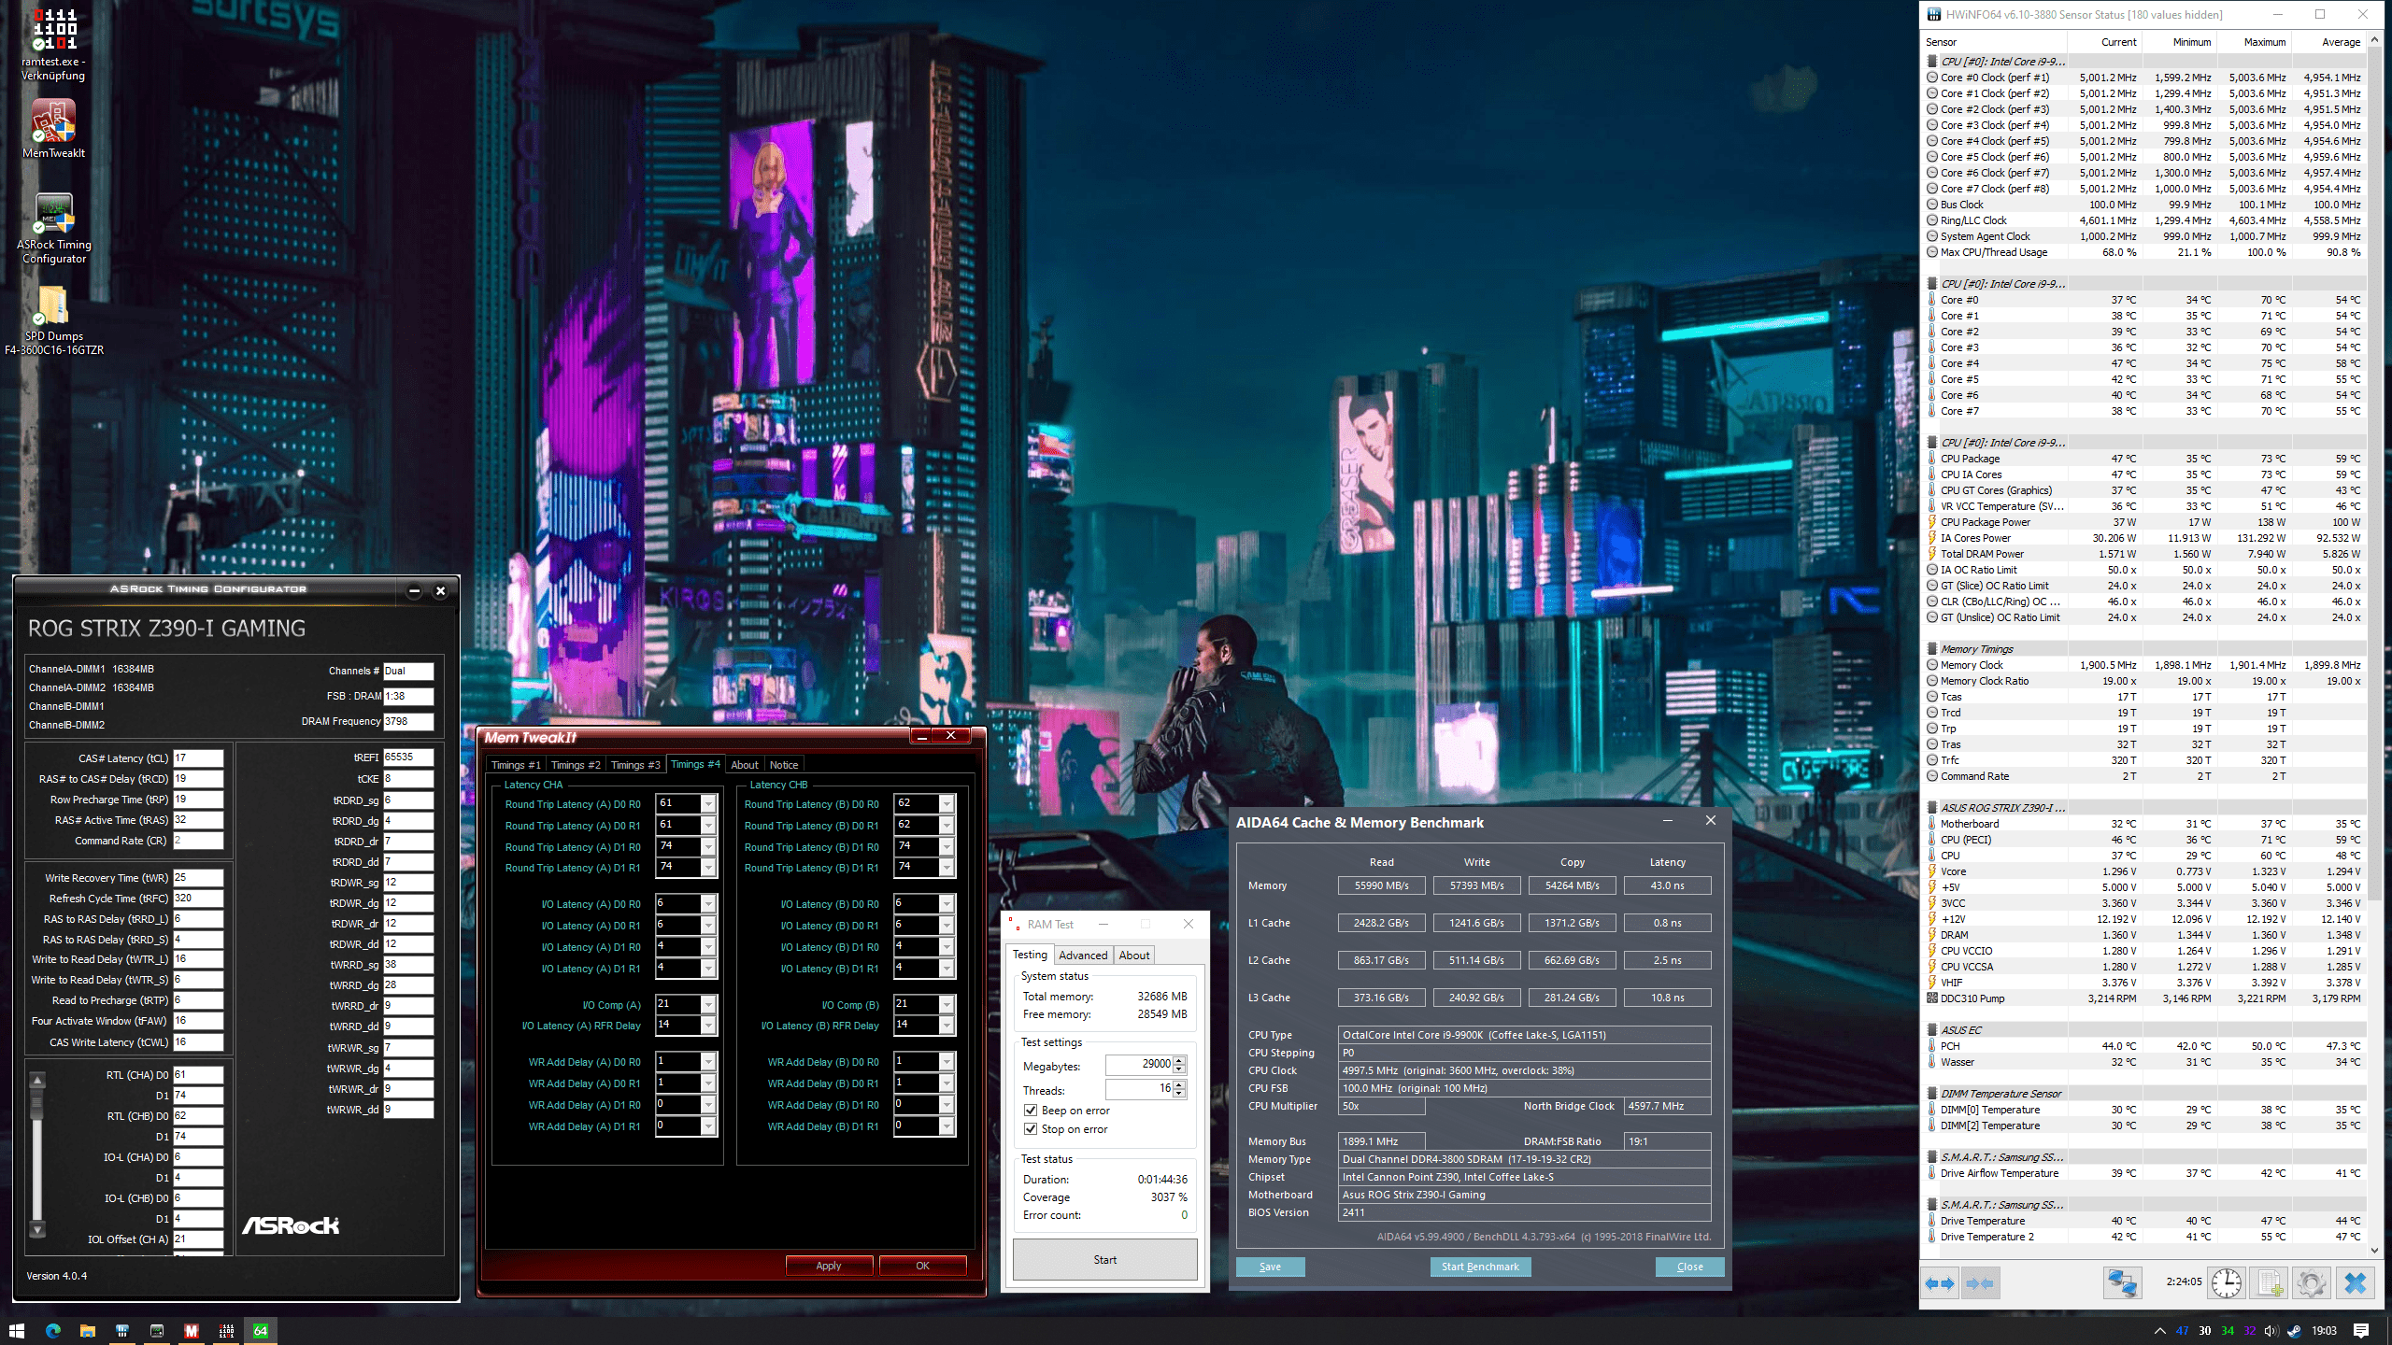Switch to MemTweakIt red M taskbar icon
Image resolution: width=2392 pixels, height=1345 pixels.
[192, 1330]
